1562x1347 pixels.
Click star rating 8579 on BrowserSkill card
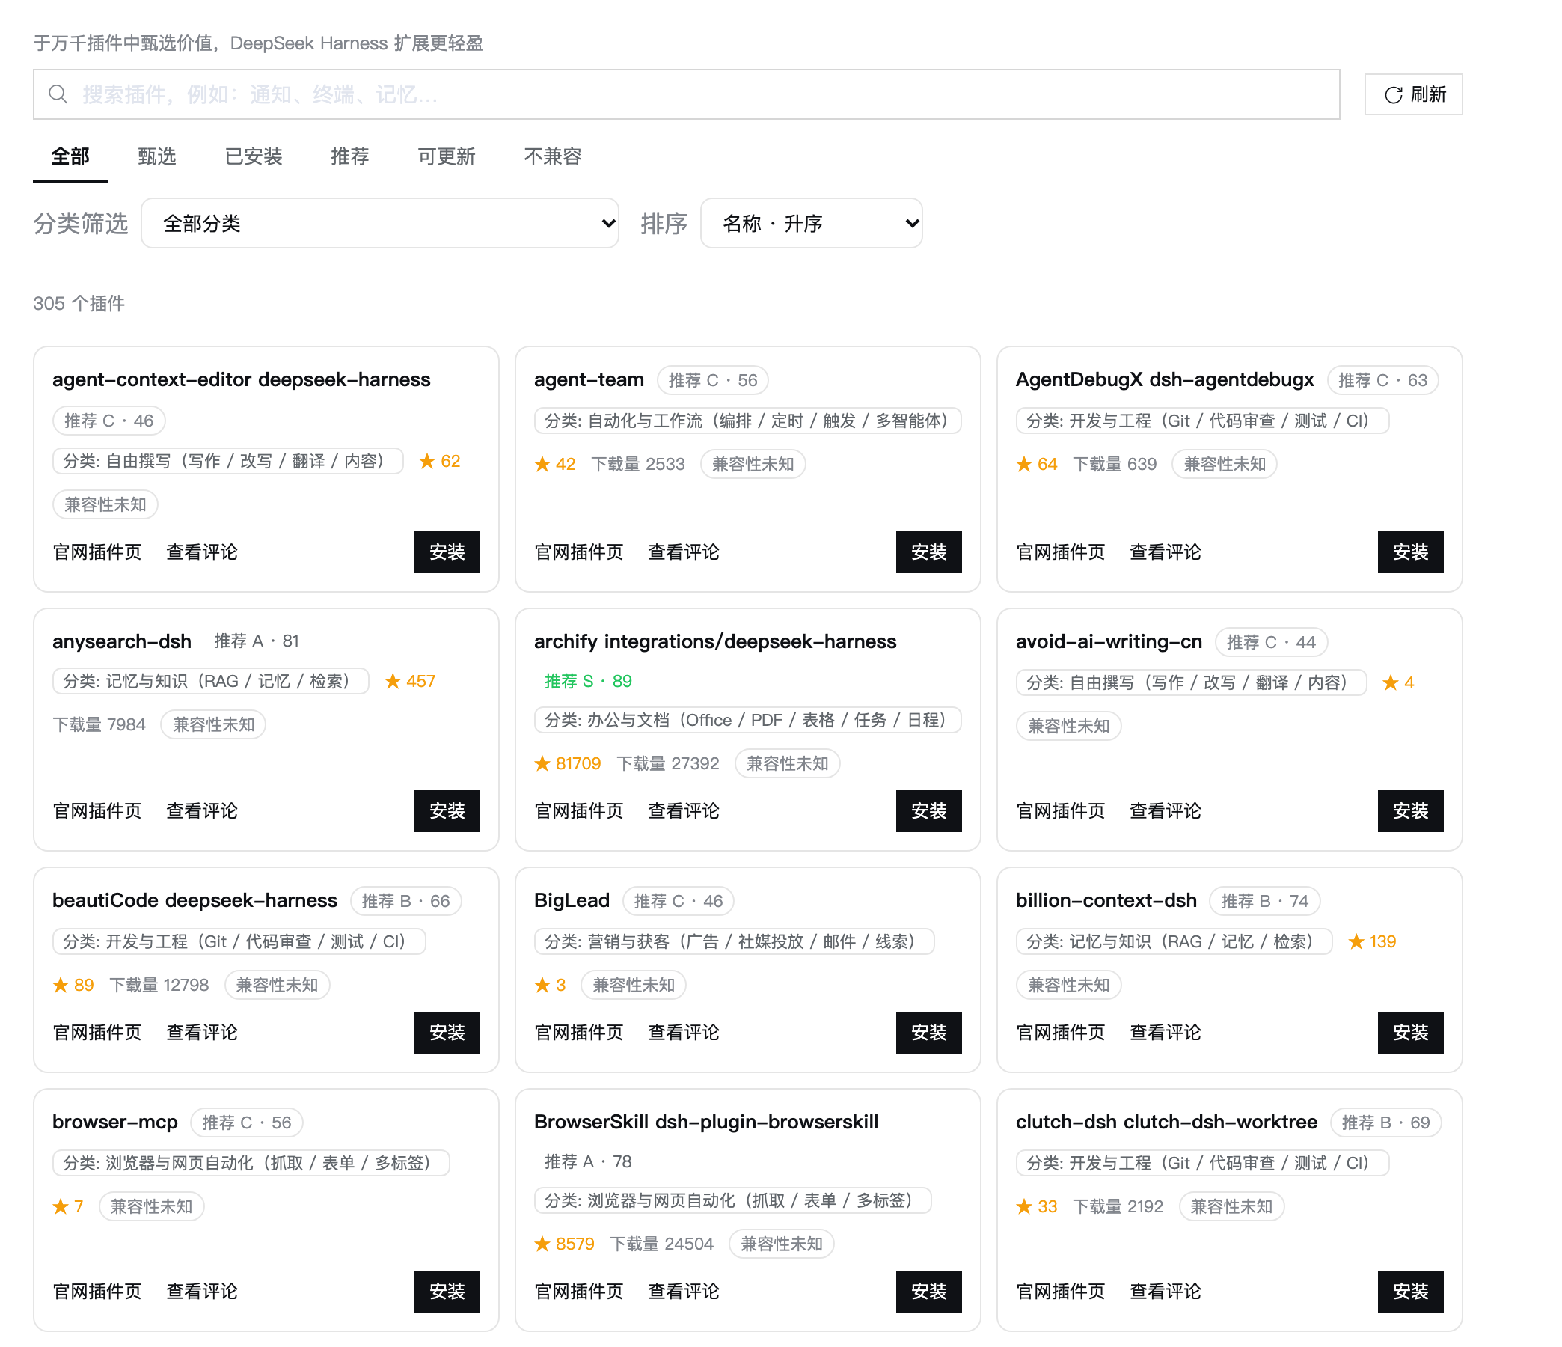[x=565, y=1244]
